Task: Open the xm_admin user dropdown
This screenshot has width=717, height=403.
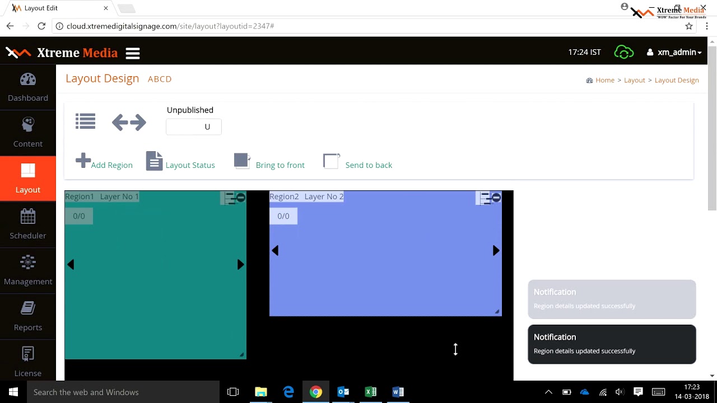Action: click(674, 52)
